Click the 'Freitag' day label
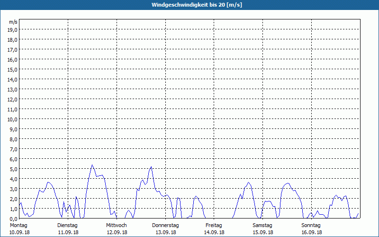Image resolution: width=379 pixels, height=237 pixels. point(214,226)
